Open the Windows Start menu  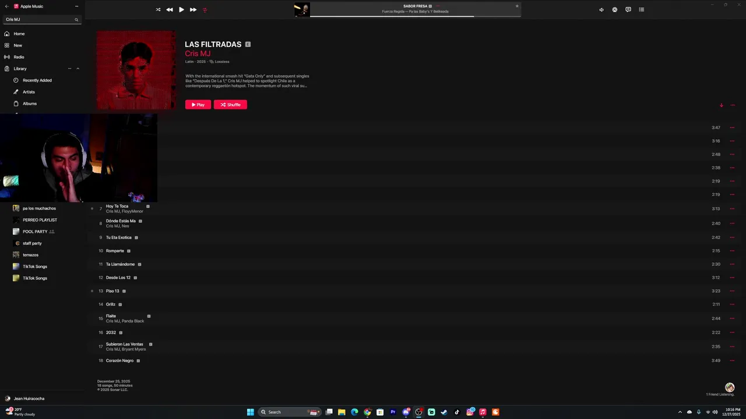(x=250, y=412)
